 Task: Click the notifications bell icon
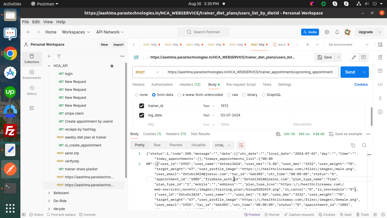337,32
